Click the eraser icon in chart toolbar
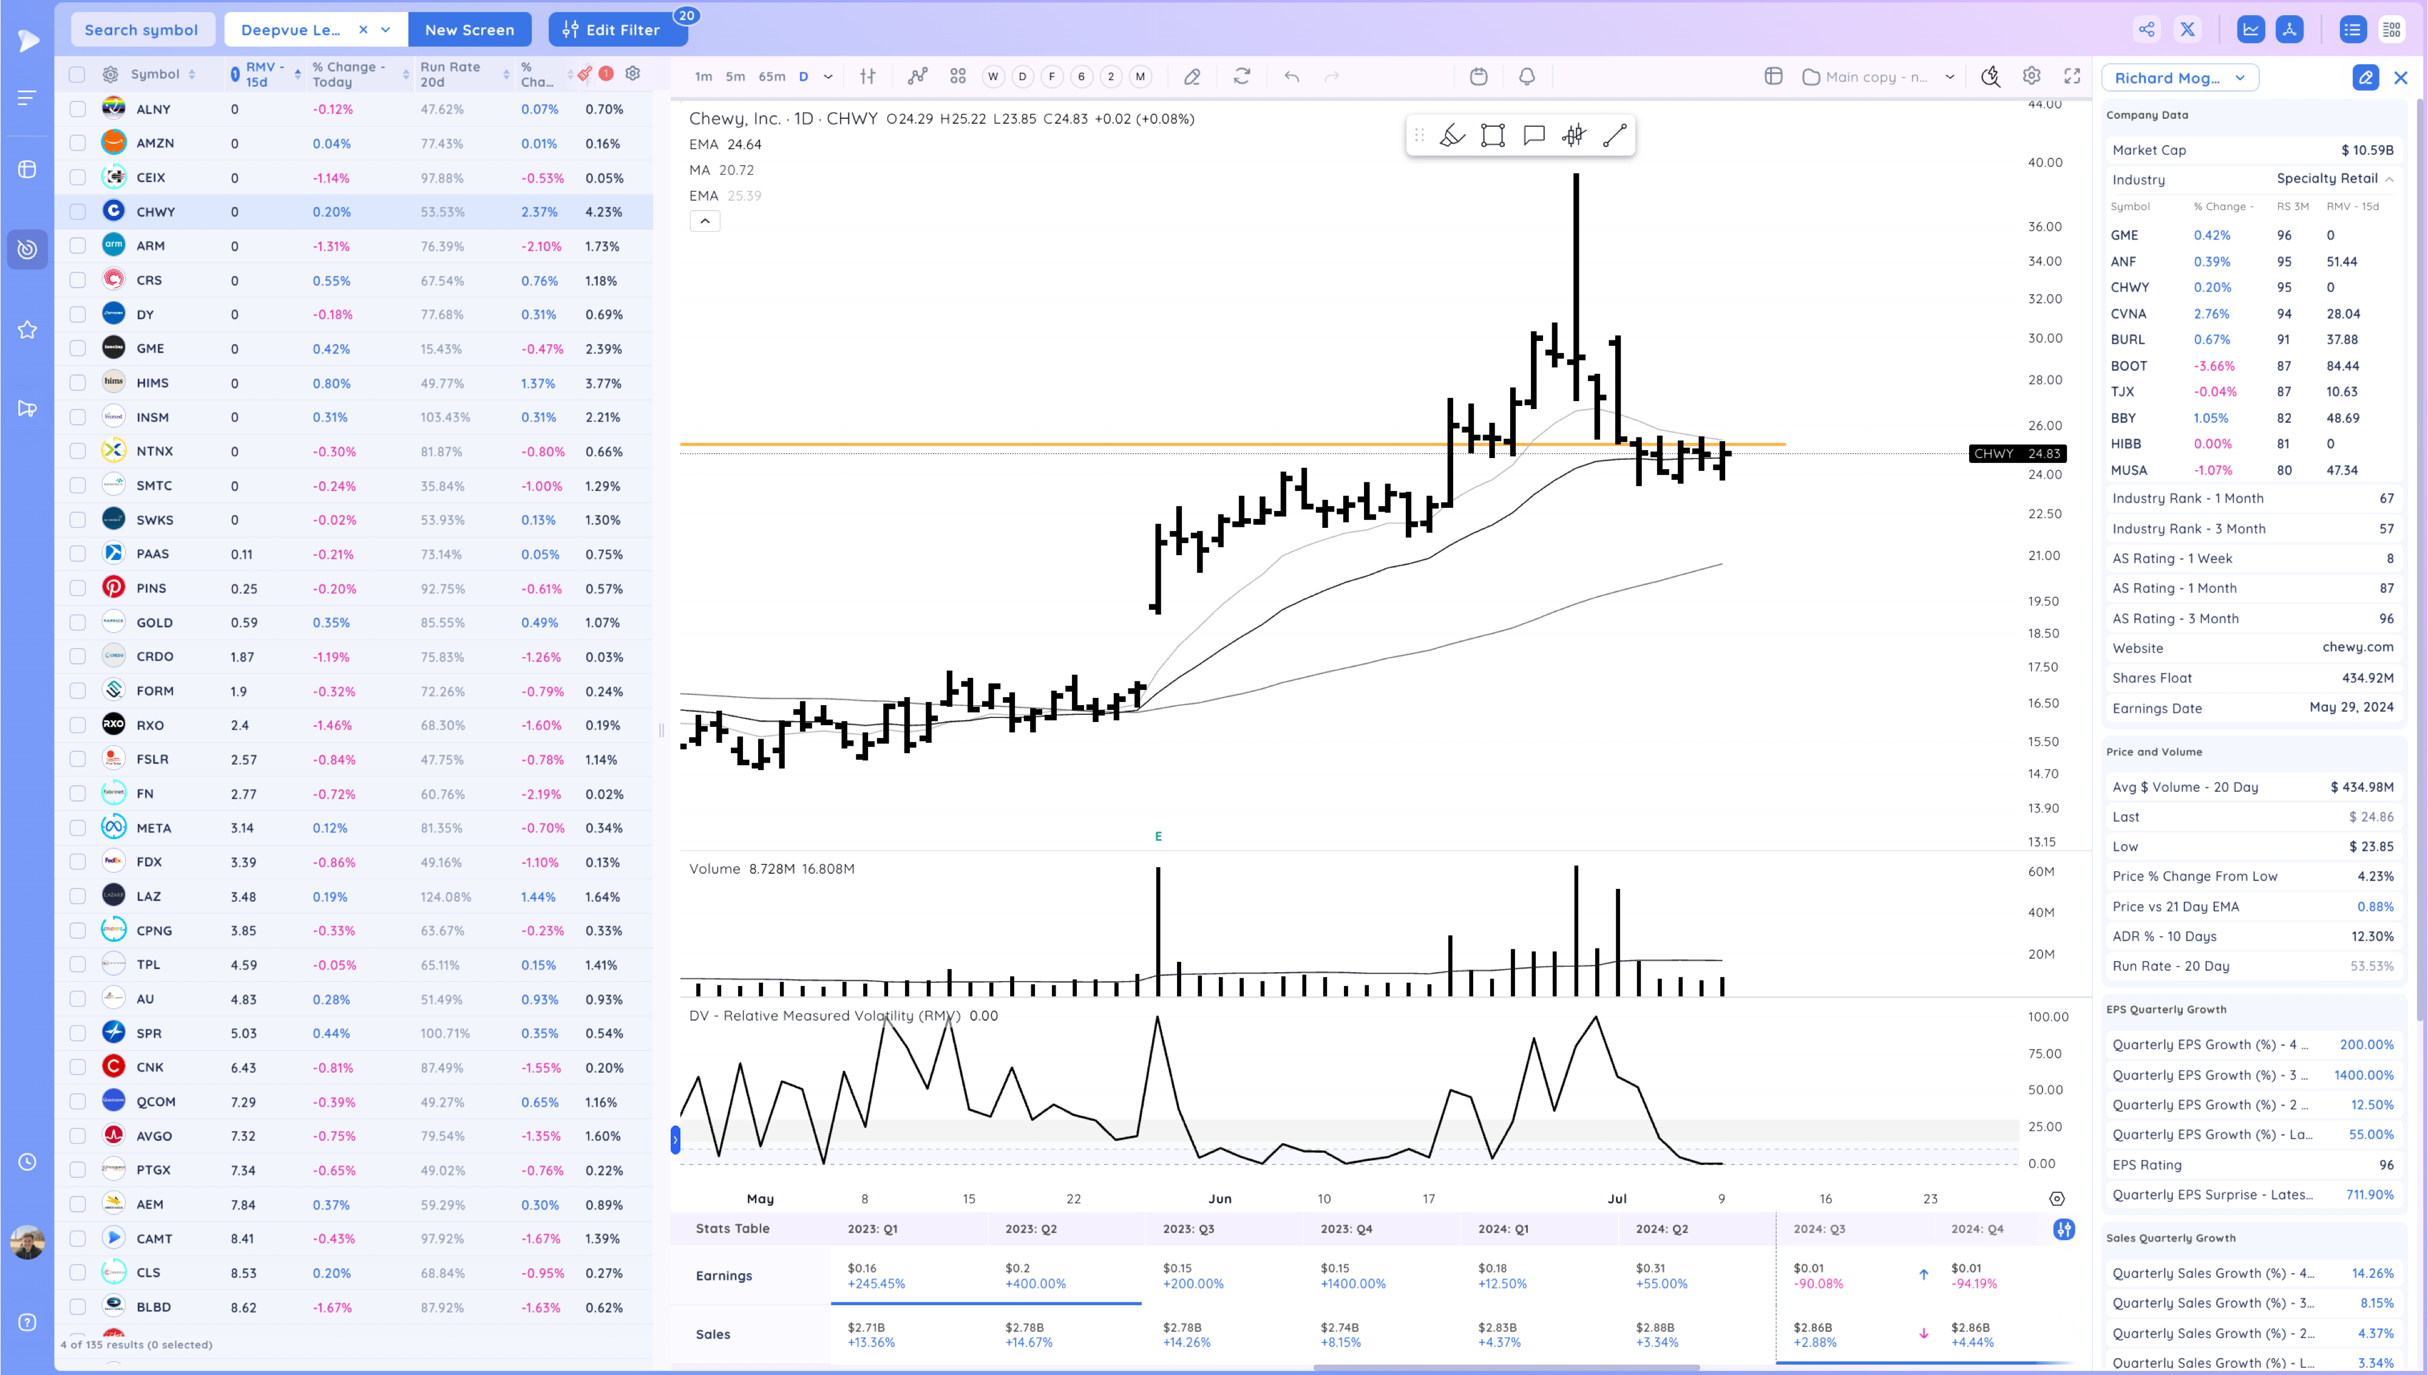Image resolution: width=2428 pixels, height=1375 pixels. coord(1192,76)
